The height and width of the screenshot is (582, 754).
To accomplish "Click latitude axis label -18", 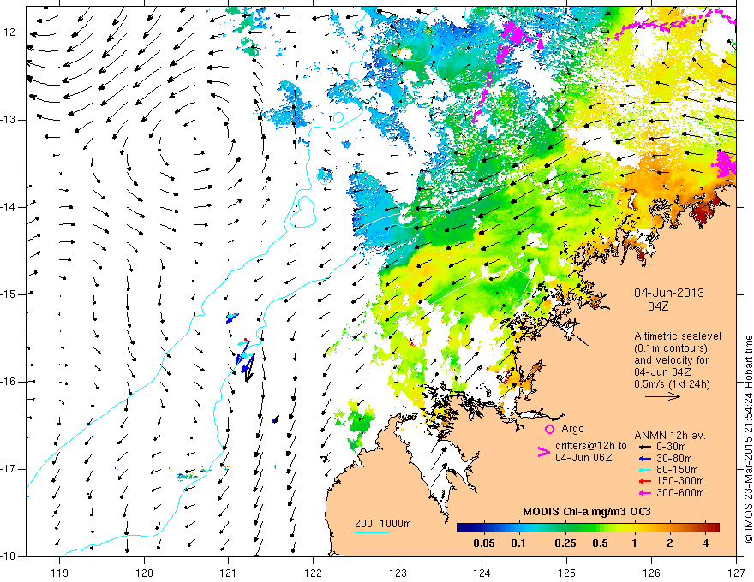I will (8, 556).
